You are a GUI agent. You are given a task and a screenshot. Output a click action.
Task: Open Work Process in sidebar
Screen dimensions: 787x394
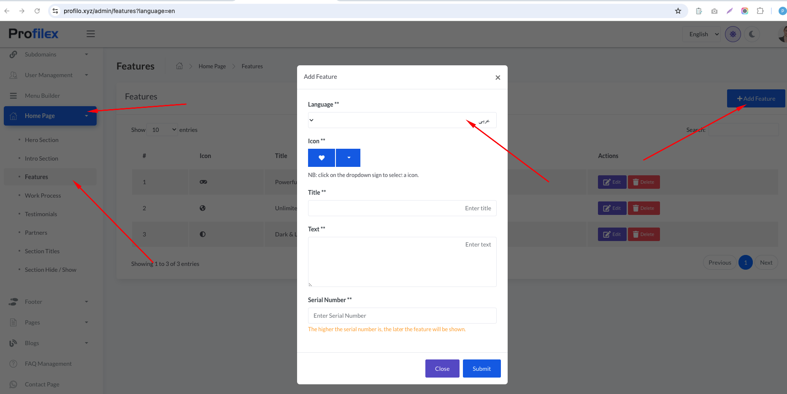(43, 196)
